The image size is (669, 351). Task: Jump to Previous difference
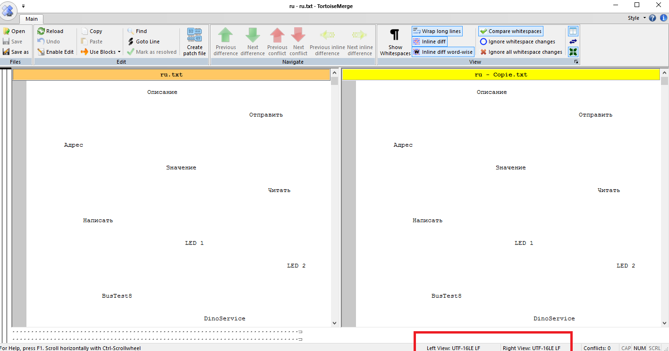[x=226, y=42]
